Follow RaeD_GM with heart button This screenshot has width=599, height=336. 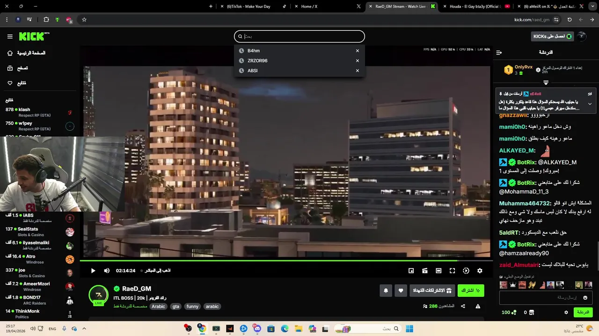tap(401, 290)
